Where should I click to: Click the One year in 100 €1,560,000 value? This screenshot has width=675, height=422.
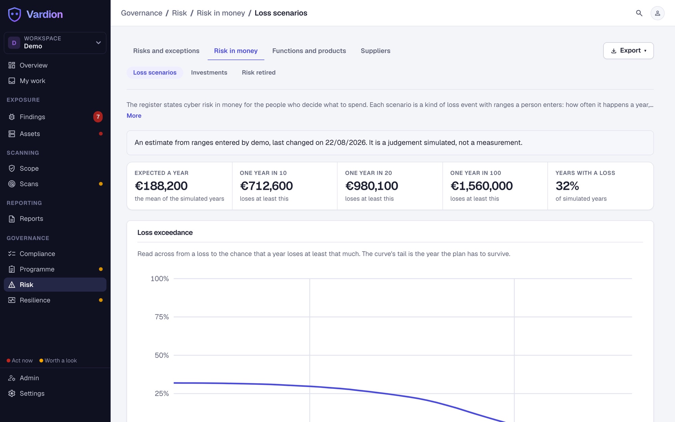tap(481, 186)
